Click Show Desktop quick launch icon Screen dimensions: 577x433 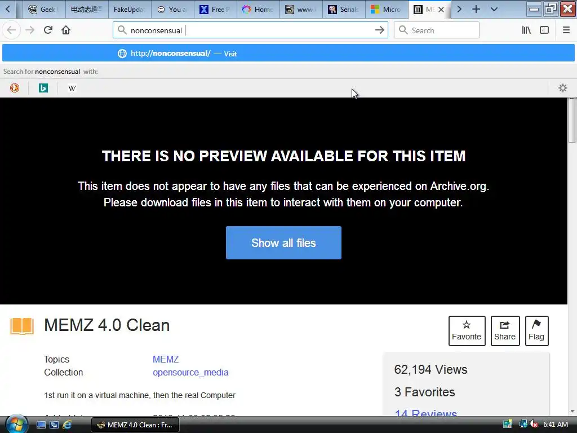point(41,425)
